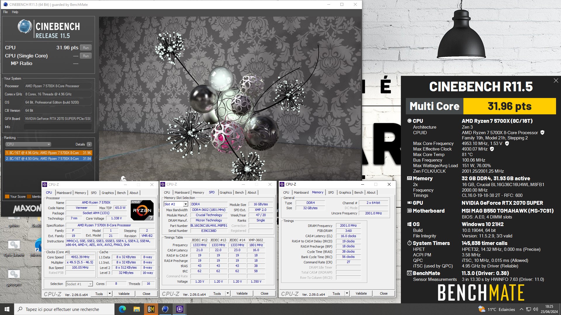Select first ranking entry scoring 31.96

49,153
